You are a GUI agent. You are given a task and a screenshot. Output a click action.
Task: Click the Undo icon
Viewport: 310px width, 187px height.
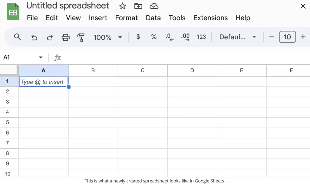[34, 37]
